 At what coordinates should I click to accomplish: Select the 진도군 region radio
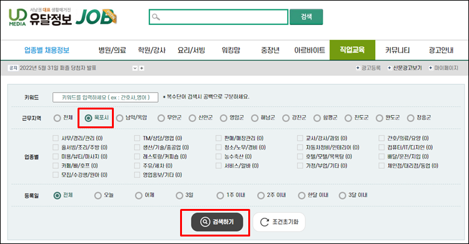[348, 118]
